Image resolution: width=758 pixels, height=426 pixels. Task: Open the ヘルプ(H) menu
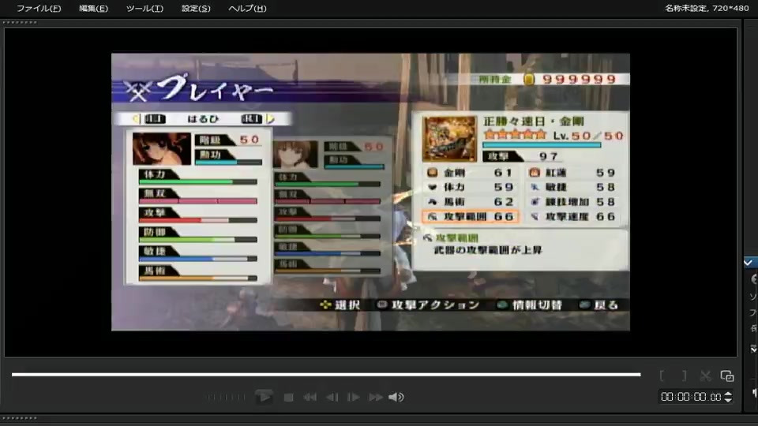247,8
